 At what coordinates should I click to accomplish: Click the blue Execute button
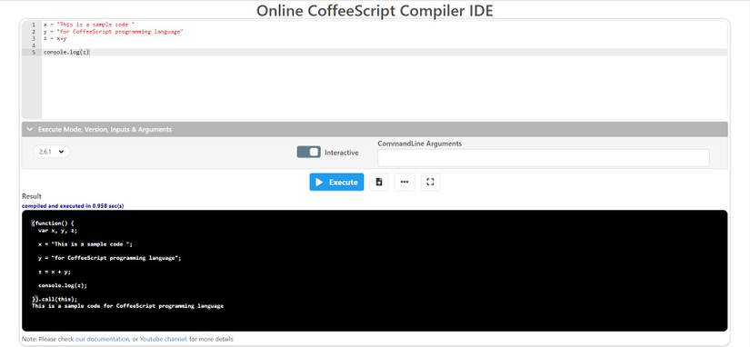click(336, 182)
